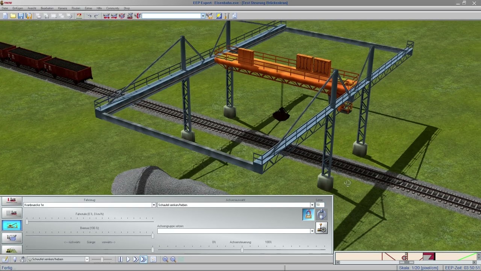This screenshot has width=481, height=271.
Task: Save layout with the single floppy disk icon
Action: click(x=21, y=16)
